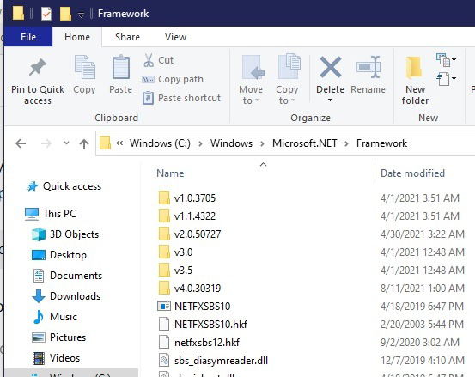
Task: Open the Delete dropdown arrow
Action: click(330, 100)
